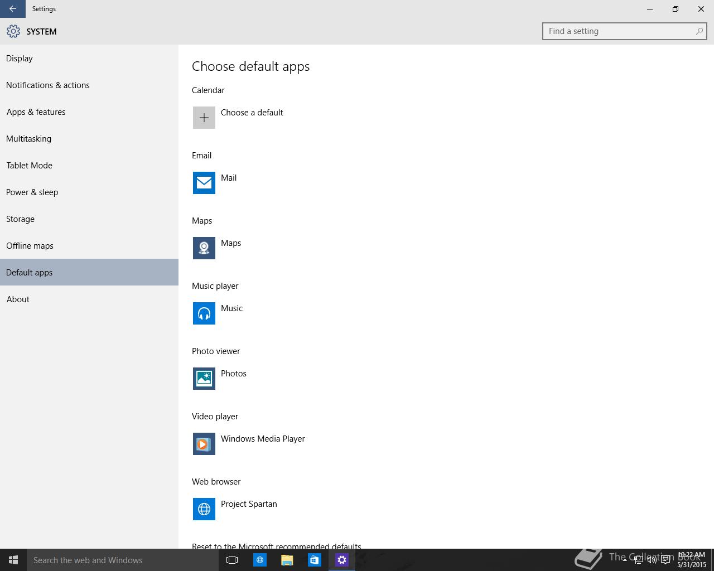Click the taskbar clock and date
714x571 pixels.
pyautogui.click(x=692, y=560)
